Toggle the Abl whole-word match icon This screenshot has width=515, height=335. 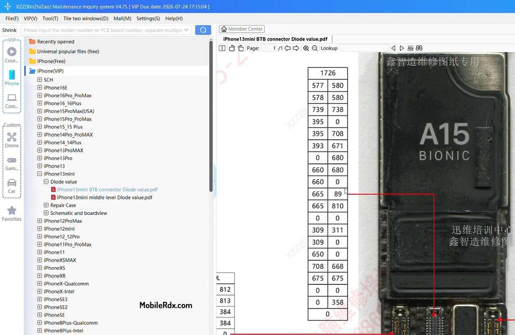click(x=410, y=48)
